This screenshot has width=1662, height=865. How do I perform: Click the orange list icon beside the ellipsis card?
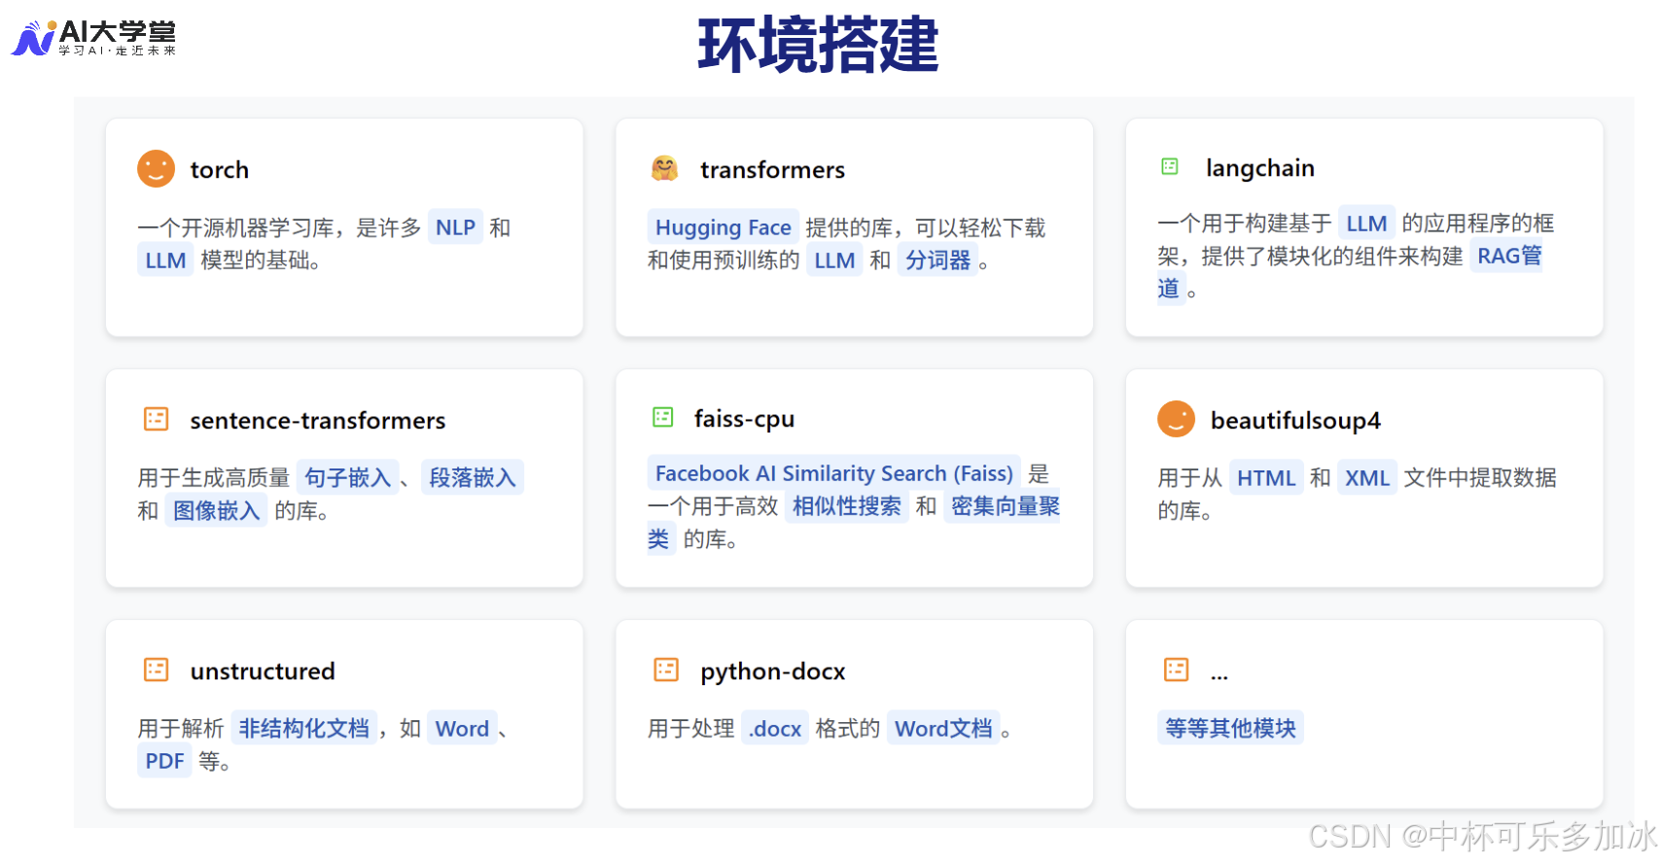pyautogui.click(x=1176, y=670)
